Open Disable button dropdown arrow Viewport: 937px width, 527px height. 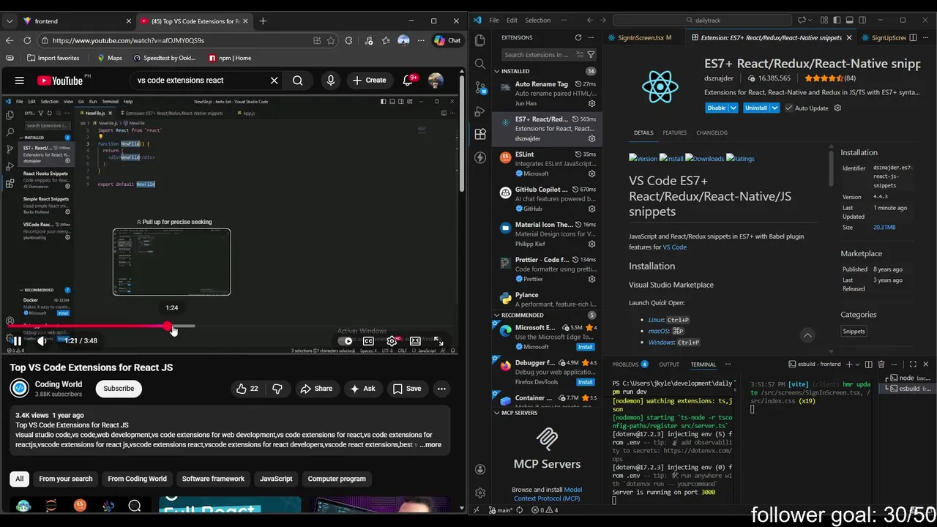coord(733,108)
